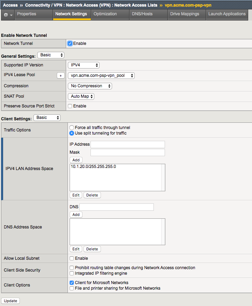Check Prohibit routing table changes option

(72, 268)
